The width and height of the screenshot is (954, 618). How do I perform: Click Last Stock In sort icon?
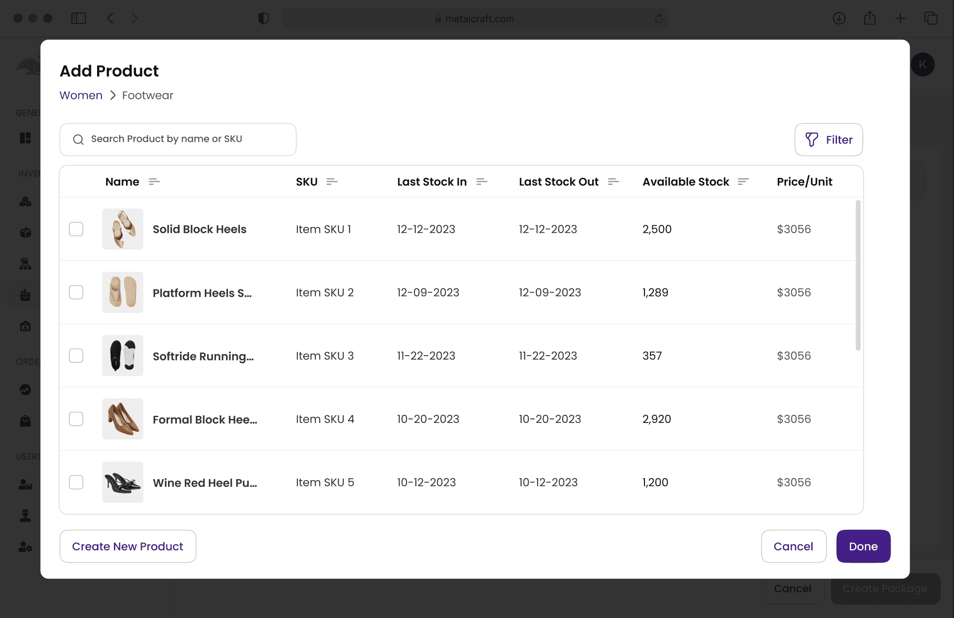pyautogui.click(x=481, y=182)
